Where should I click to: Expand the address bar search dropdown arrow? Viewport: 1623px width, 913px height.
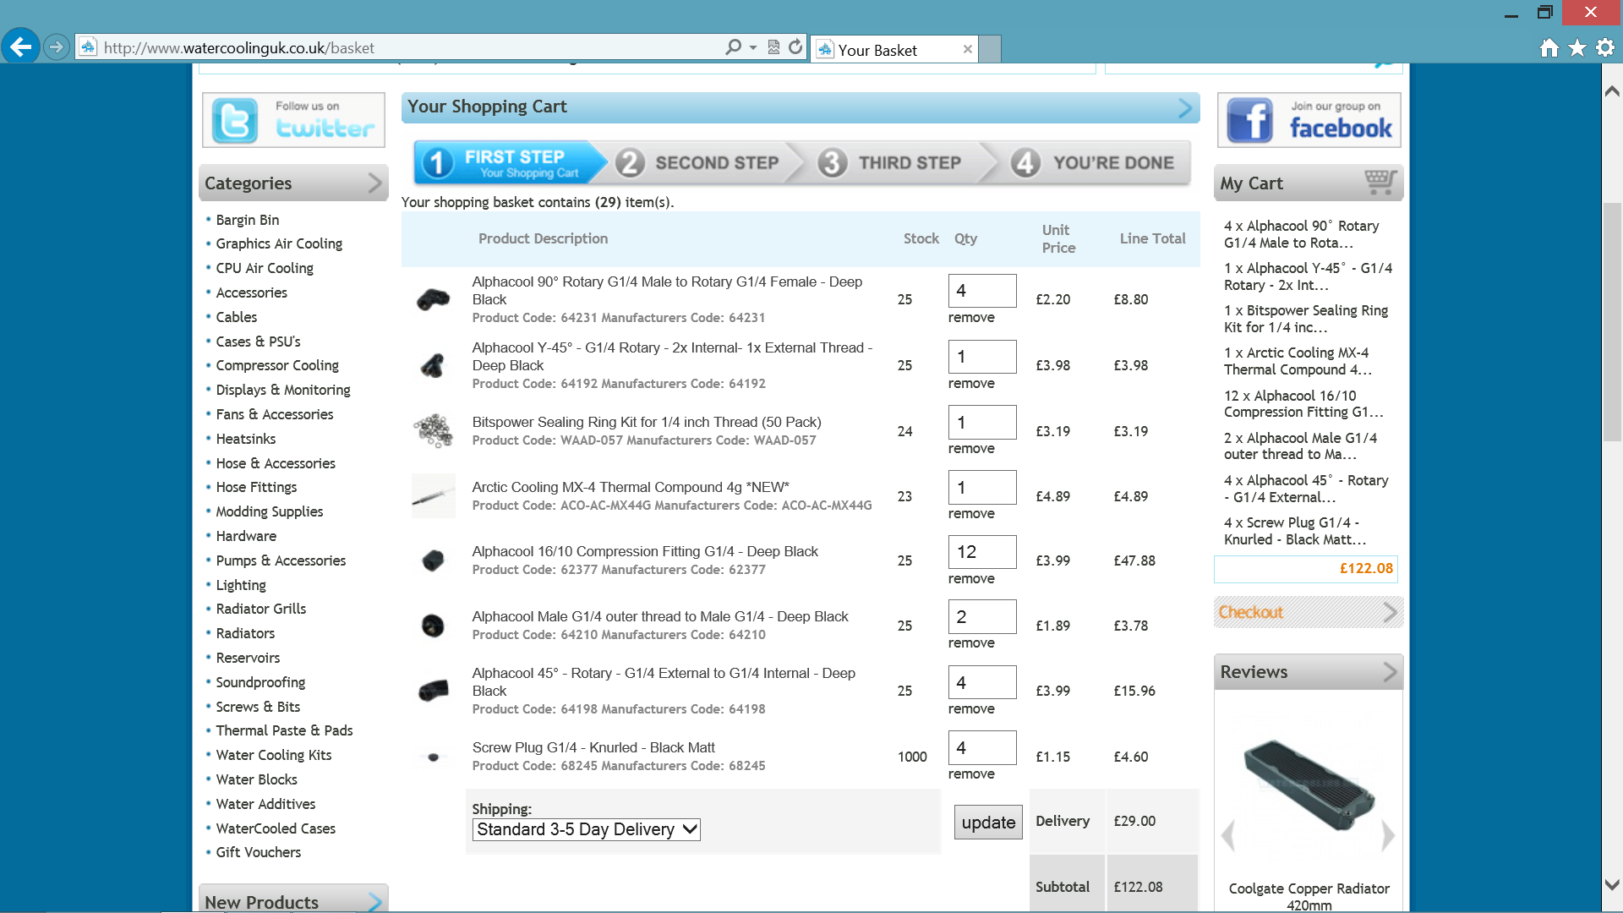click(x=753, y=47)
